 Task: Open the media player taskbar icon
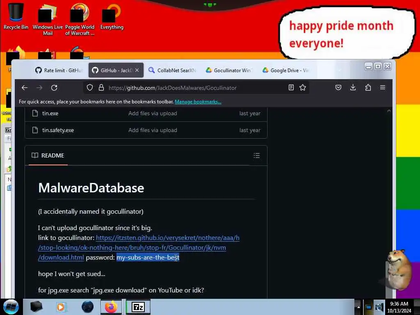(61, 307)
